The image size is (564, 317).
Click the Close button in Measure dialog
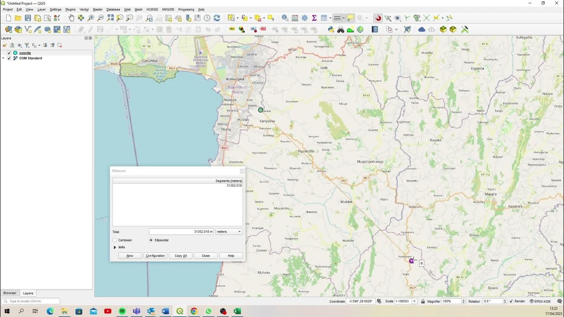[x=206, y=256]
